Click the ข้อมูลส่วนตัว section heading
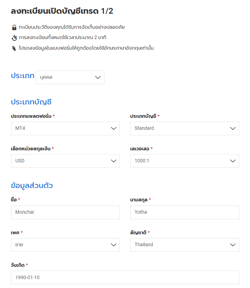The image size is (250, 288). pyautogui.click(x=32, y=186)
